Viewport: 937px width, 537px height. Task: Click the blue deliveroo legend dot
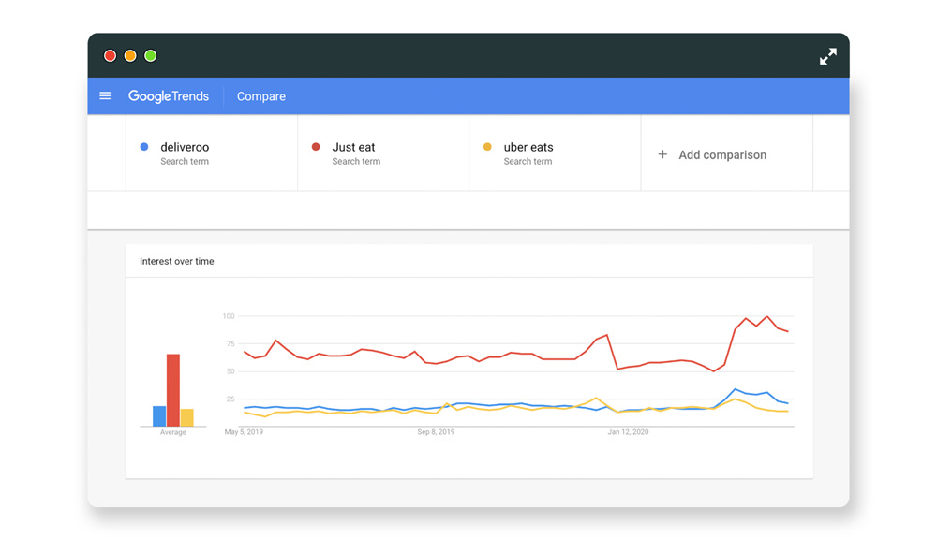coord(144,147)
